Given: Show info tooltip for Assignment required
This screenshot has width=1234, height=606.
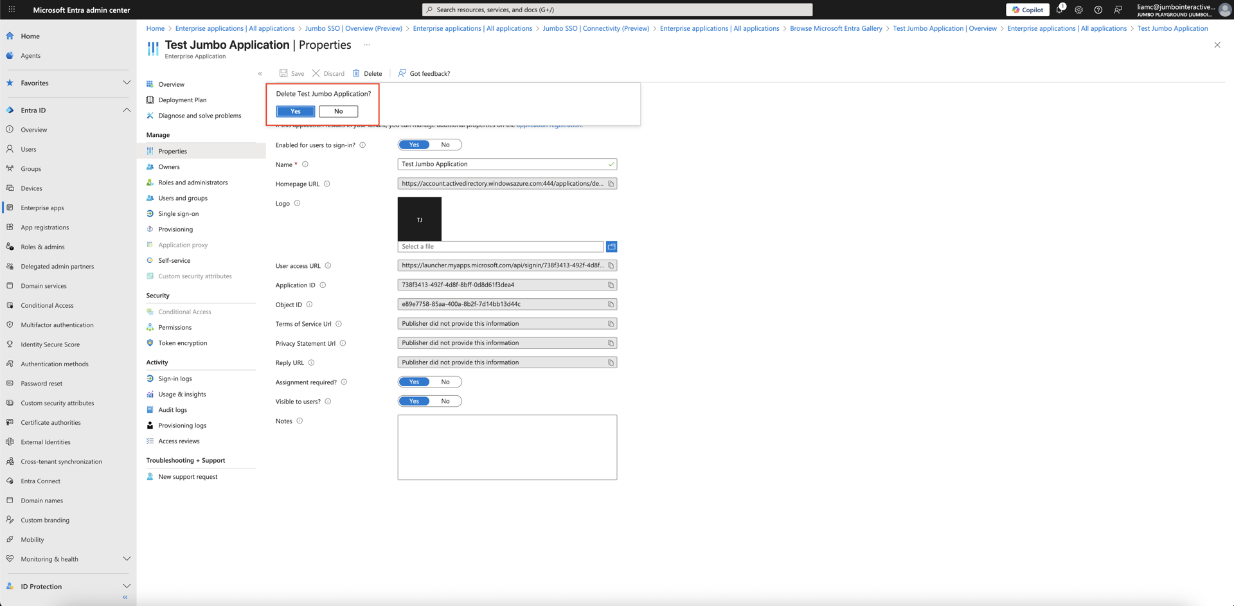Looking at the screenshot, I should 344,382.
